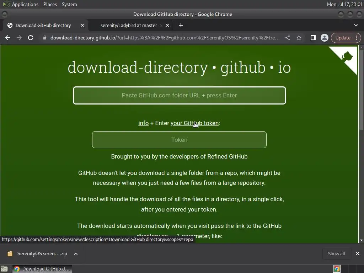Open the info link
364x273 pixels.
point(144,123)
